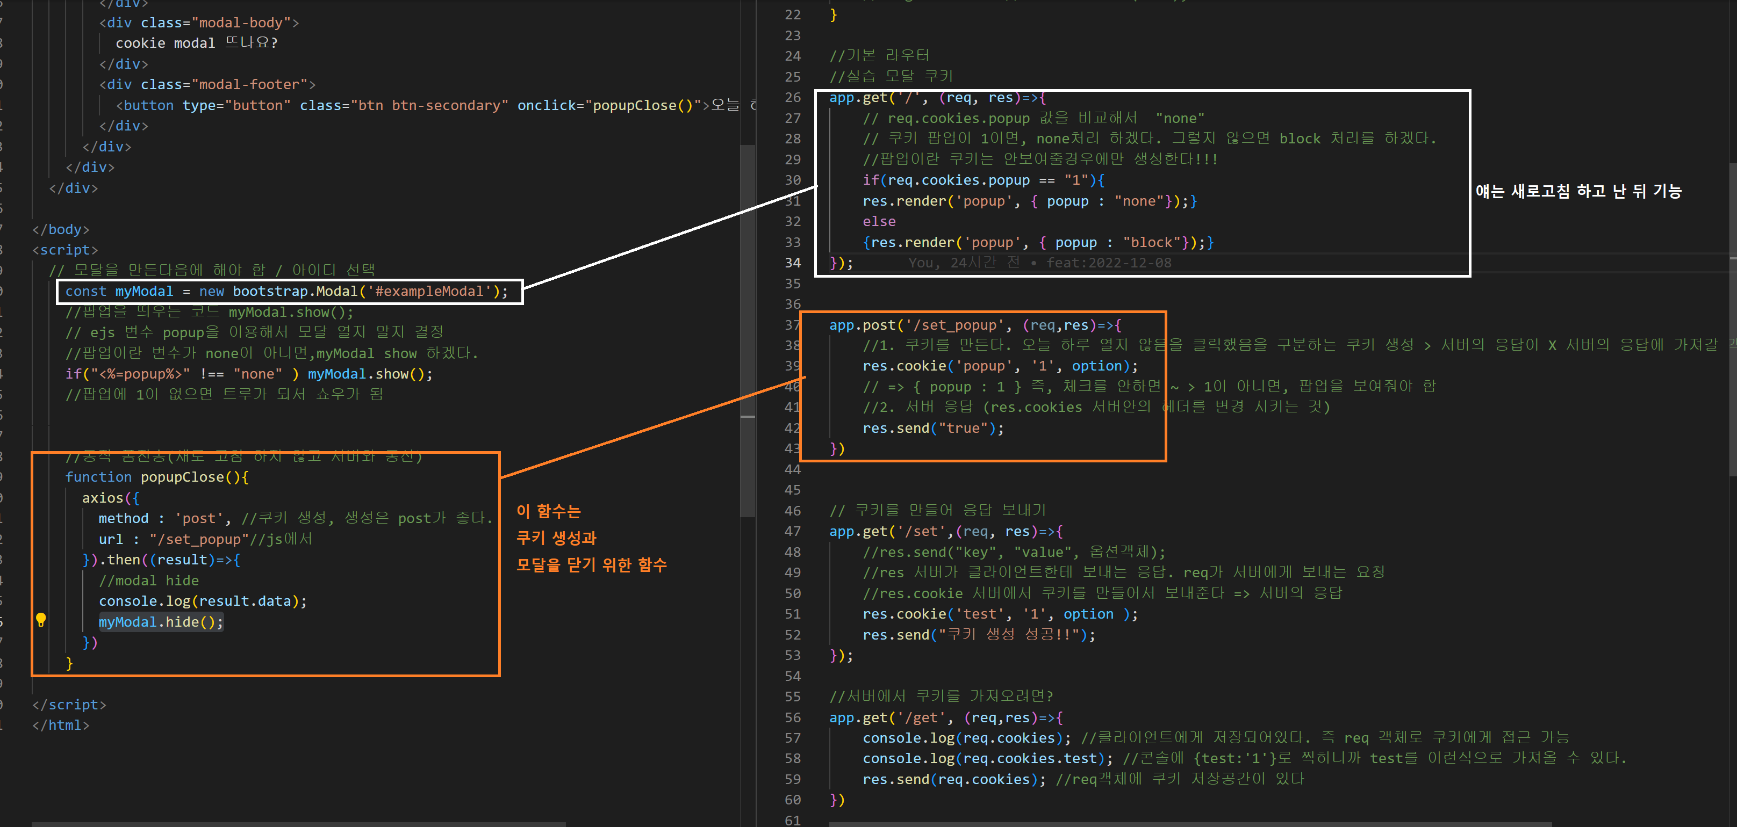Click the function popupClose() declaration

[156, 476]
